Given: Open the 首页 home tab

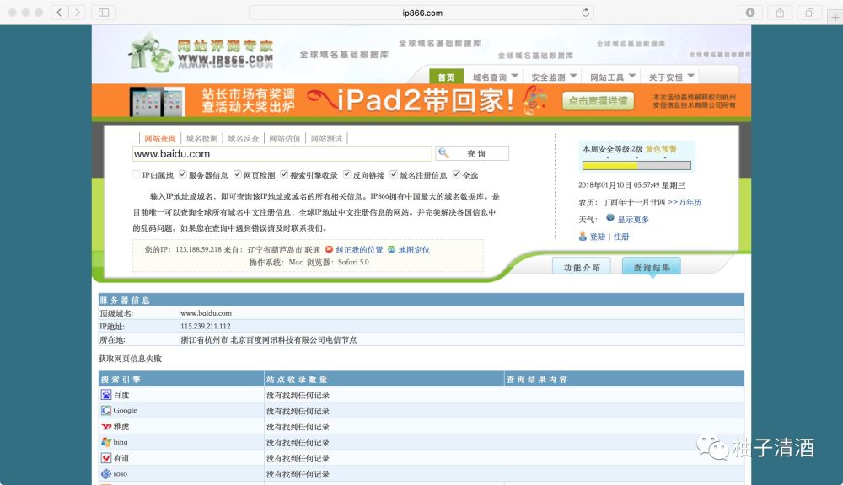Looking at the screenshot, I should coord(446,77).
